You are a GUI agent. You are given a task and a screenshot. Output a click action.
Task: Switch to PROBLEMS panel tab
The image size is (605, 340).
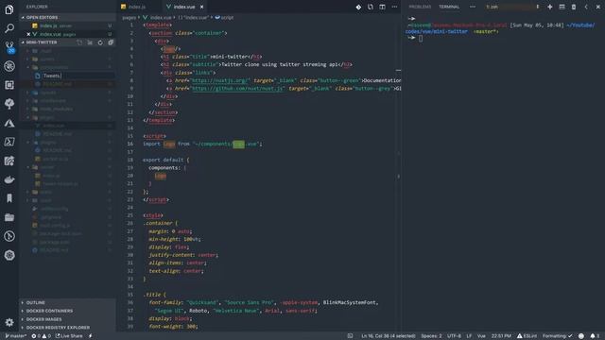point(420,7)
